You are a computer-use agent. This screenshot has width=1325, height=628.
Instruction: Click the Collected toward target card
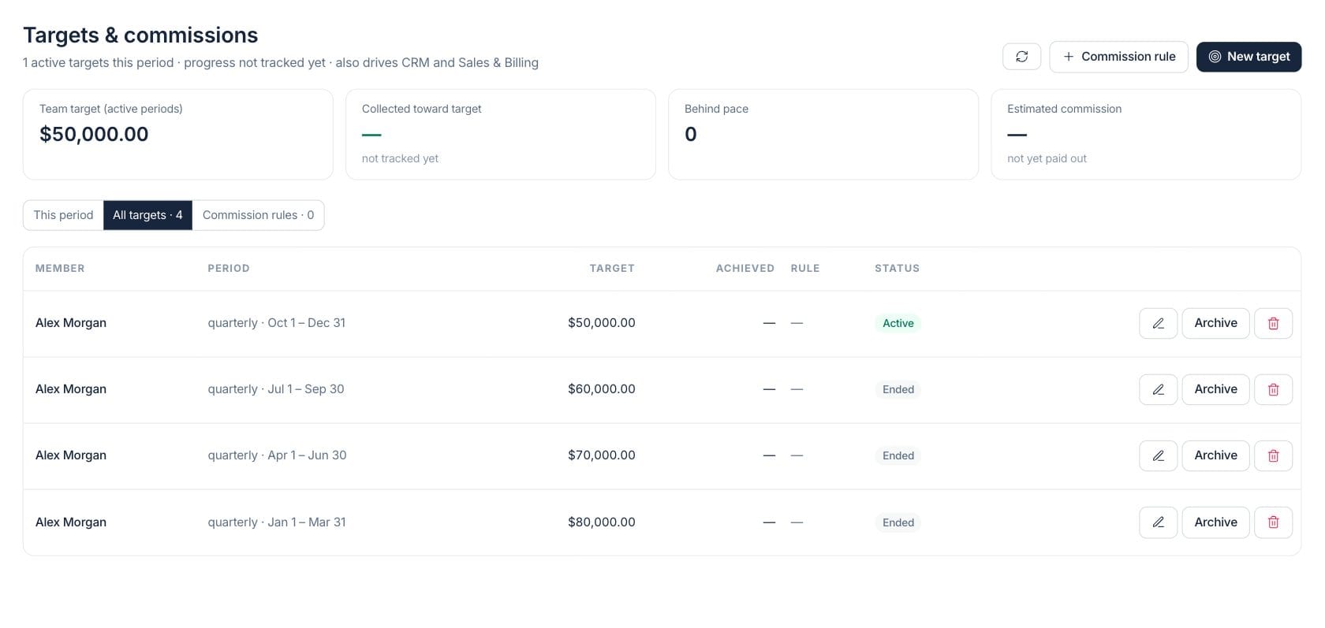501,134
